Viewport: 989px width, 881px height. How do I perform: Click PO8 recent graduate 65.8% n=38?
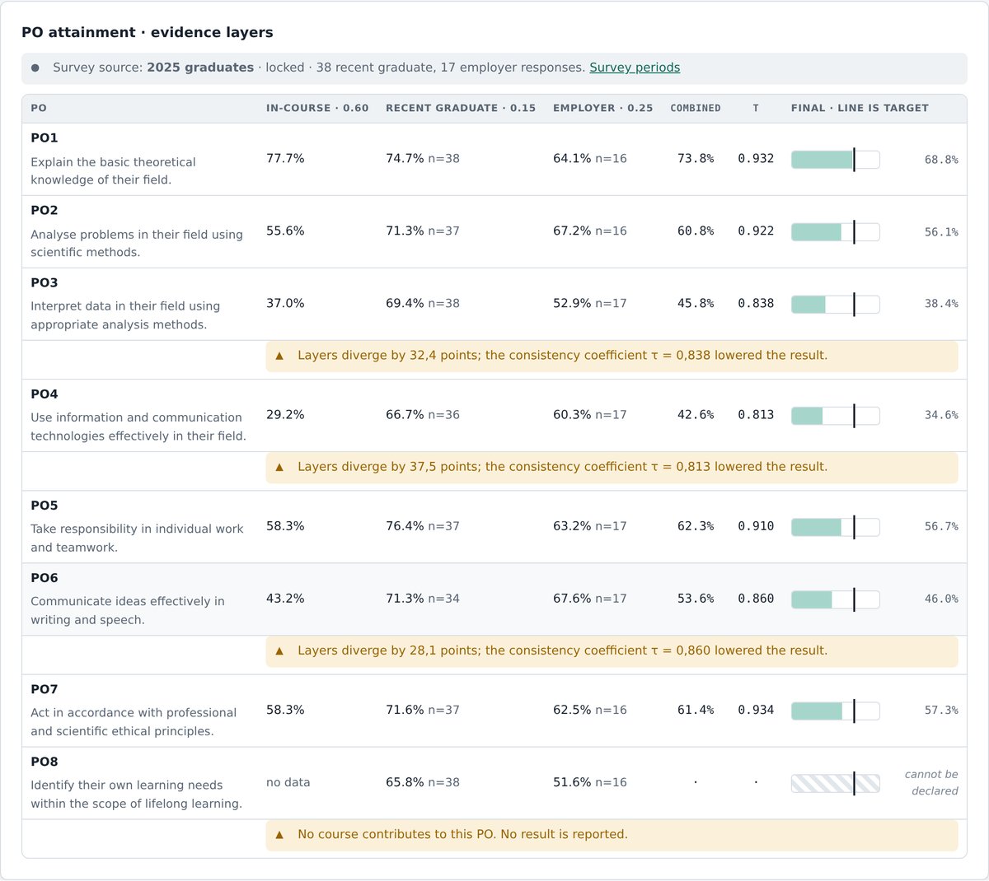423,782
